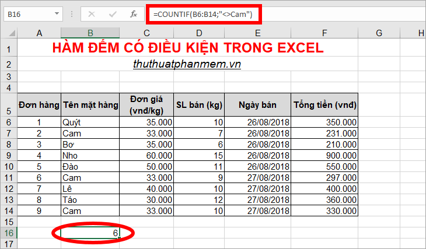426x249 pixels.
Task: Select the cell containing Nho
Action: click(90, 155)
